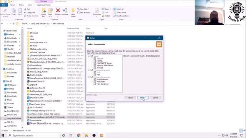Toggle the Server group checkbox

click(91, 56)
